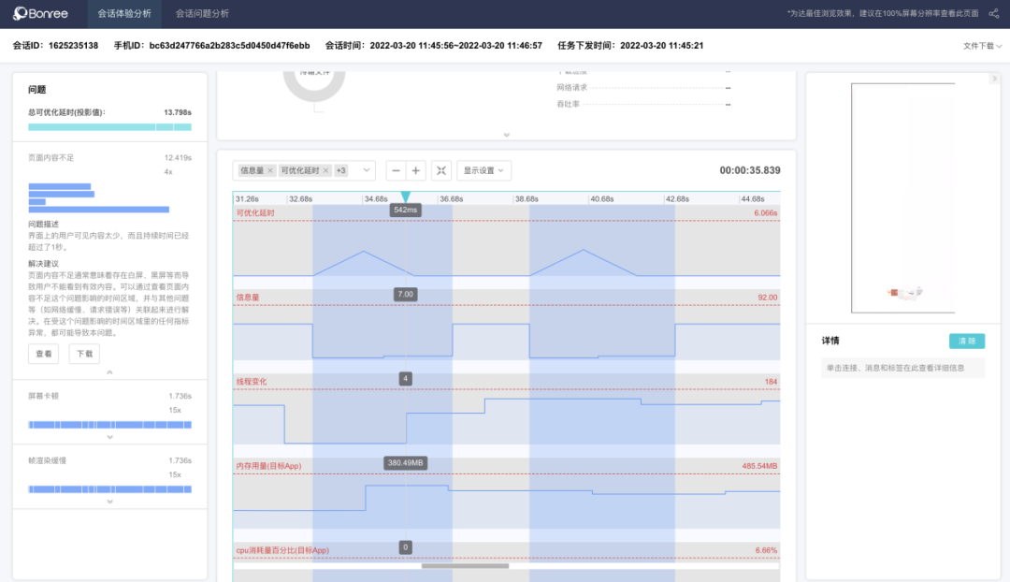
Task: Click the share icon in the top bar
Action: tap(993, 14)
